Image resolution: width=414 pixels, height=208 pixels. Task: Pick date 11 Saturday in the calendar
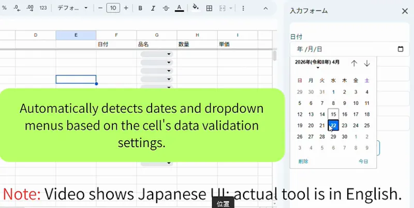click(367, 103)
